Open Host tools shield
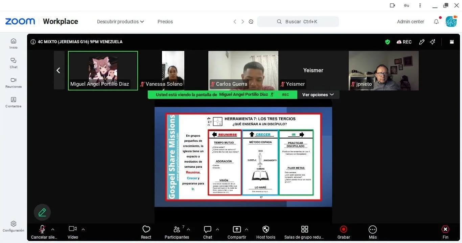Image resolution: width=462 pixels, height=243 pixels. pos(266,232)
